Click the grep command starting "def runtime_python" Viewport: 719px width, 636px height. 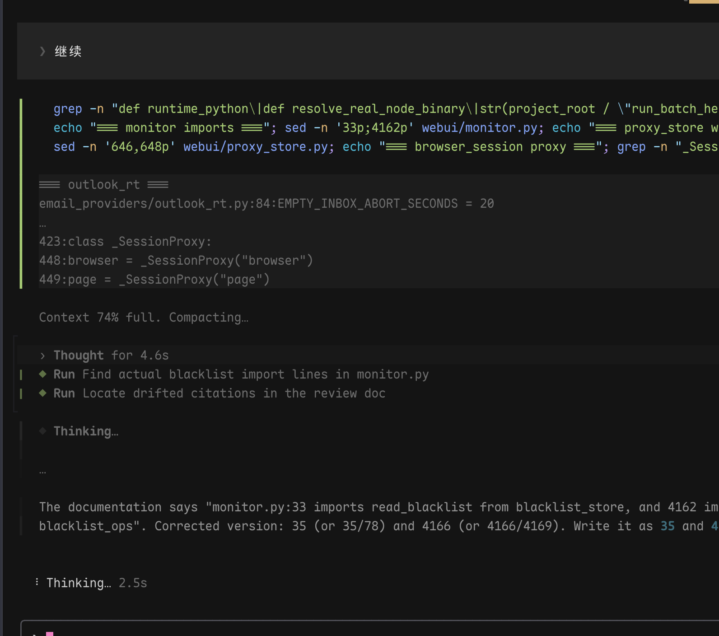(x=386, y=109)
